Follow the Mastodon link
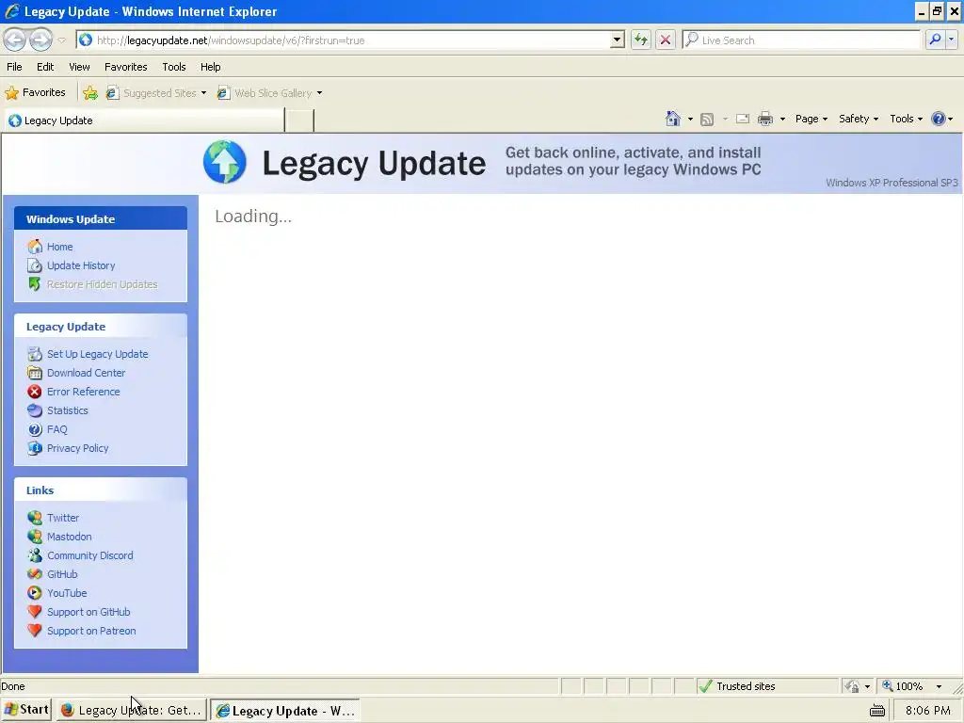 [x=70, y=537]
